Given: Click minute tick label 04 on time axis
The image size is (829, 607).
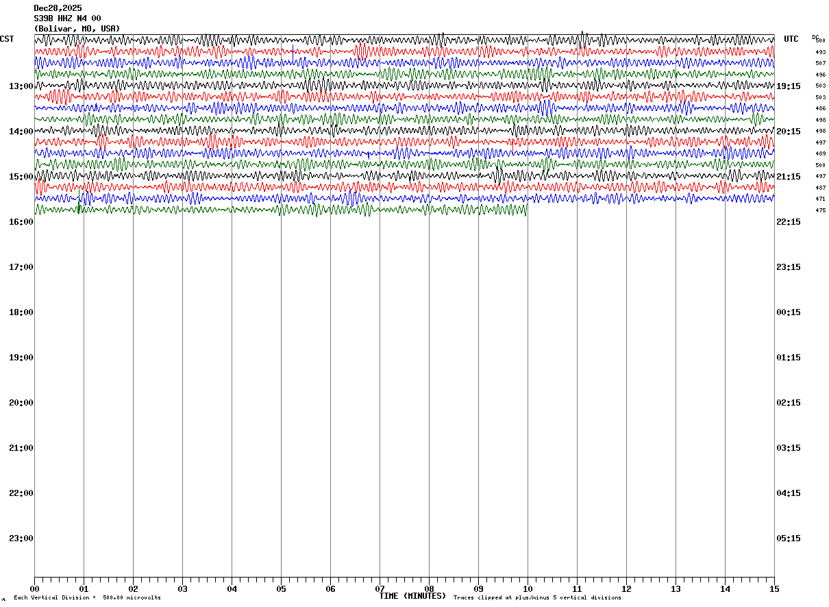Looking at the screenshot, I should [x=232, y=589].
